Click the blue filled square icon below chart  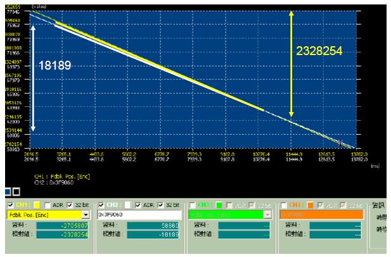(x=8, y=191)
